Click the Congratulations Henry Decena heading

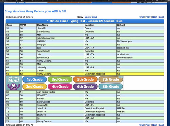point(35,11)
